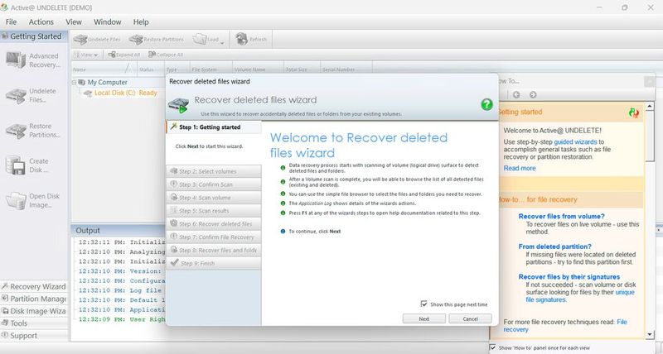
Task: Select Step 1: Getting started
Action: 214,127
